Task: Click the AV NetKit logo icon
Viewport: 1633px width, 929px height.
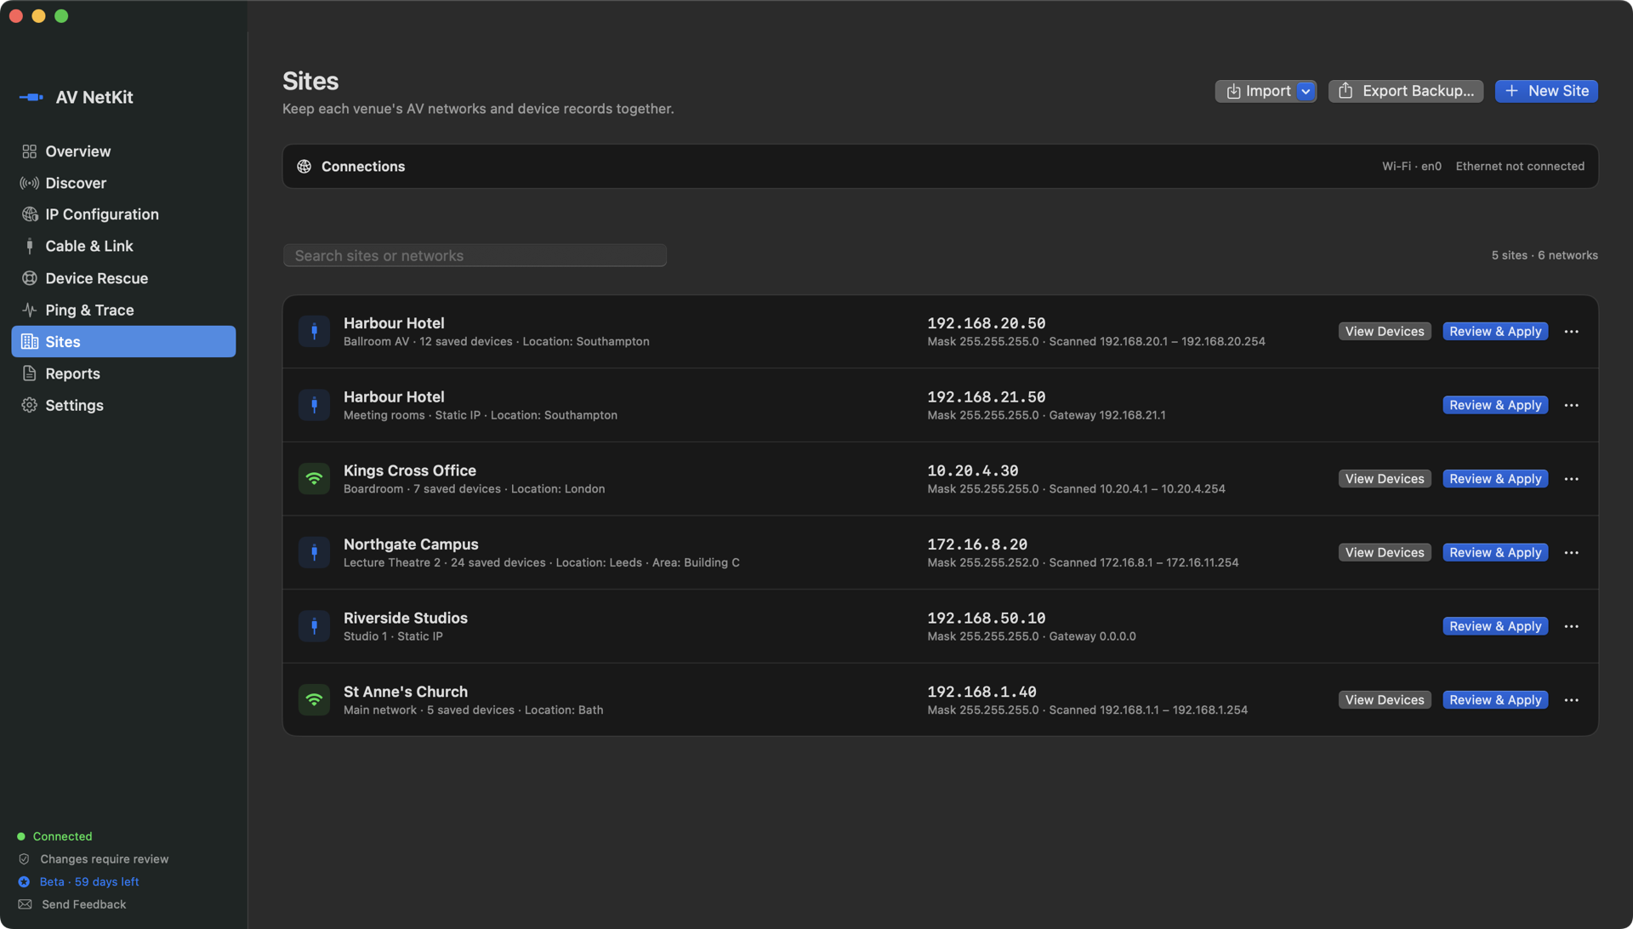Action: [31, 97]
